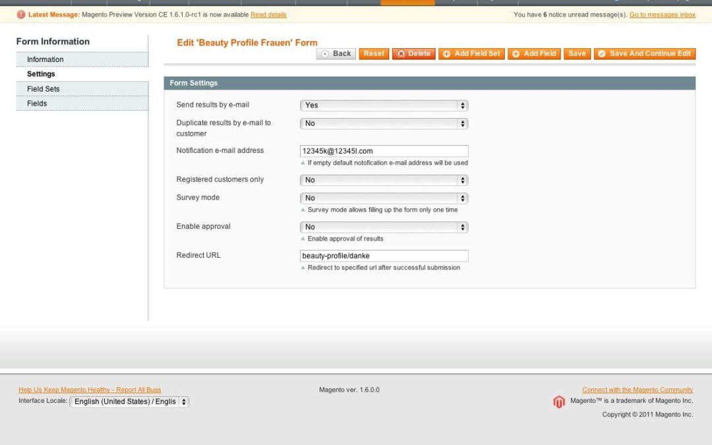Click the Redirect URL label

pyautogui.click(x=198, y=255)
